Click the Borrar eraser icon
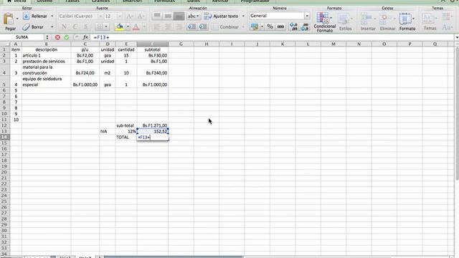This screenshot has height=258, width=459. (x=26, y=27)
